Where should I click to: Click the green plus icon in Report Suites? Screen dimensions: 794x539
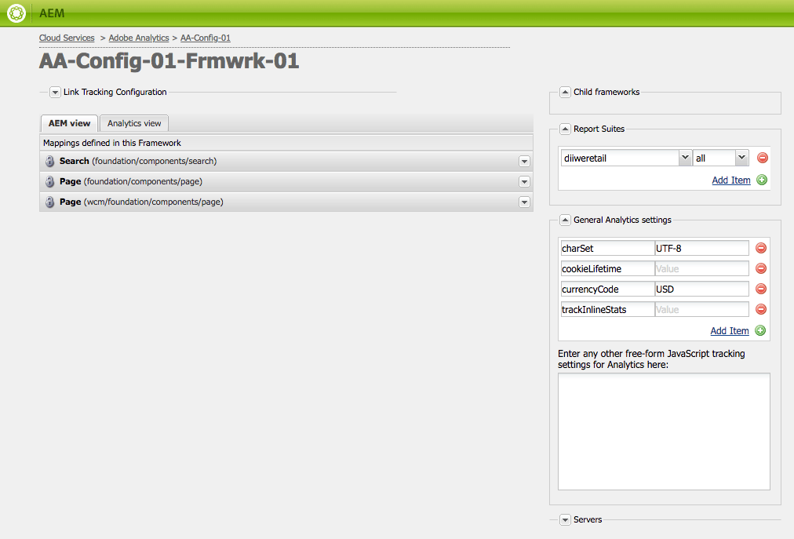coord(759,180)
